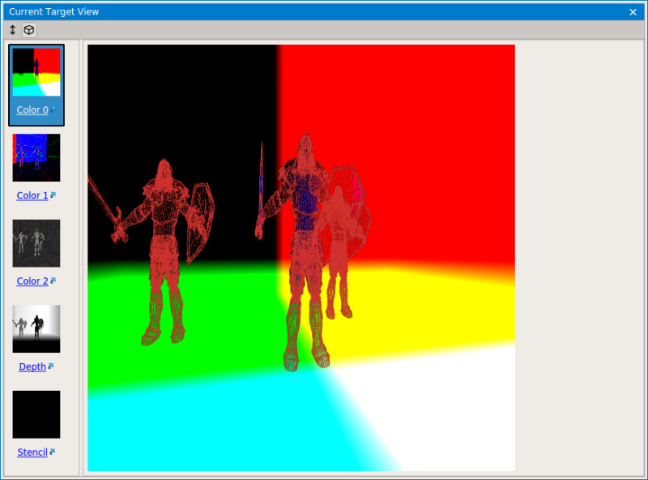Click the pop-out icon beside Color 1
Image resolution: width=648 pixels, height=480 pixels.
tap(53, 195)
